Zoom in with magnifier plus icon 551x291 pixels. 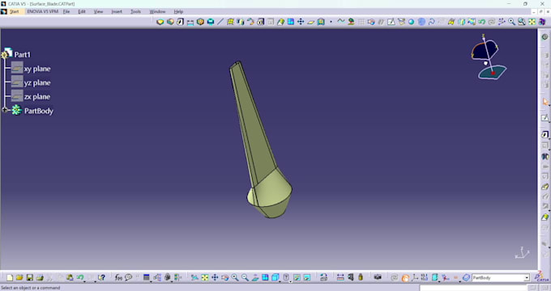coord(235,278)
